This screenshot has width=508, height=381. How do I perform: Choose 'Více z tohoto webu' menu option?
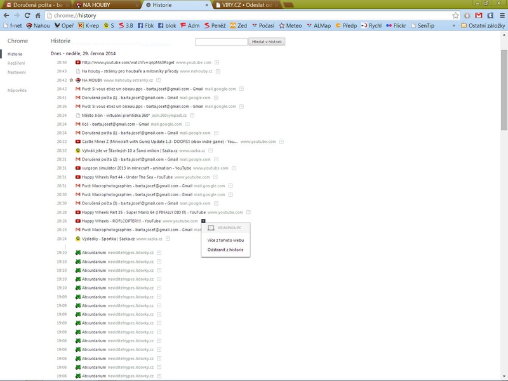click(x=225, y=240)
